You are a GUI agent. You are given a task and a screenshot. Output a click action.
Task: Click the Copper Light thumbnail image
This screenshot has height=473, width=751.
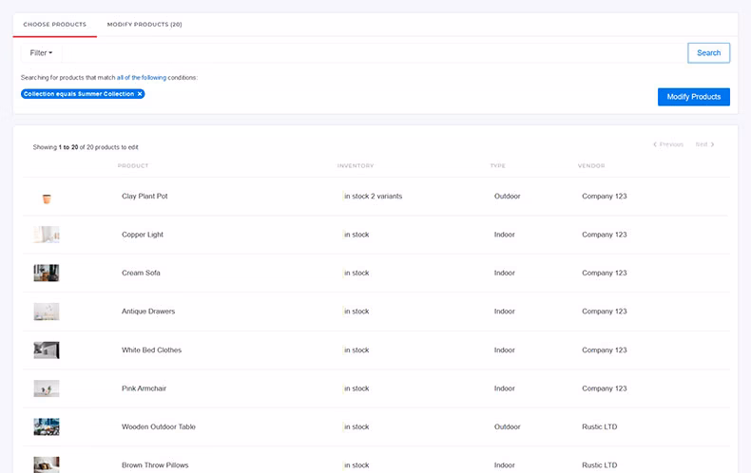click(47, 235)
